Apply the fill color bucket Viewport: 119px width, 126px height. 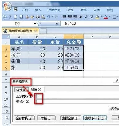coord(97,17)
